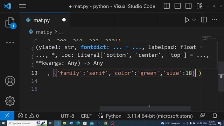Open additional views ellipsis in activity bar
Image resolution: width=224 pixels, height=126 pixels.
10,43
